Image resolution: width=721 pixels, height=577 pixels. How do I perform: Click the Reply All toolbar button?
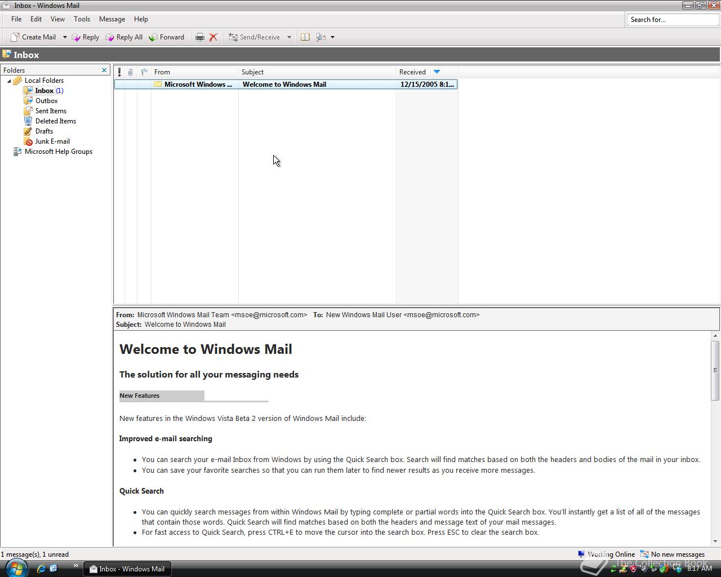[124, 37]
